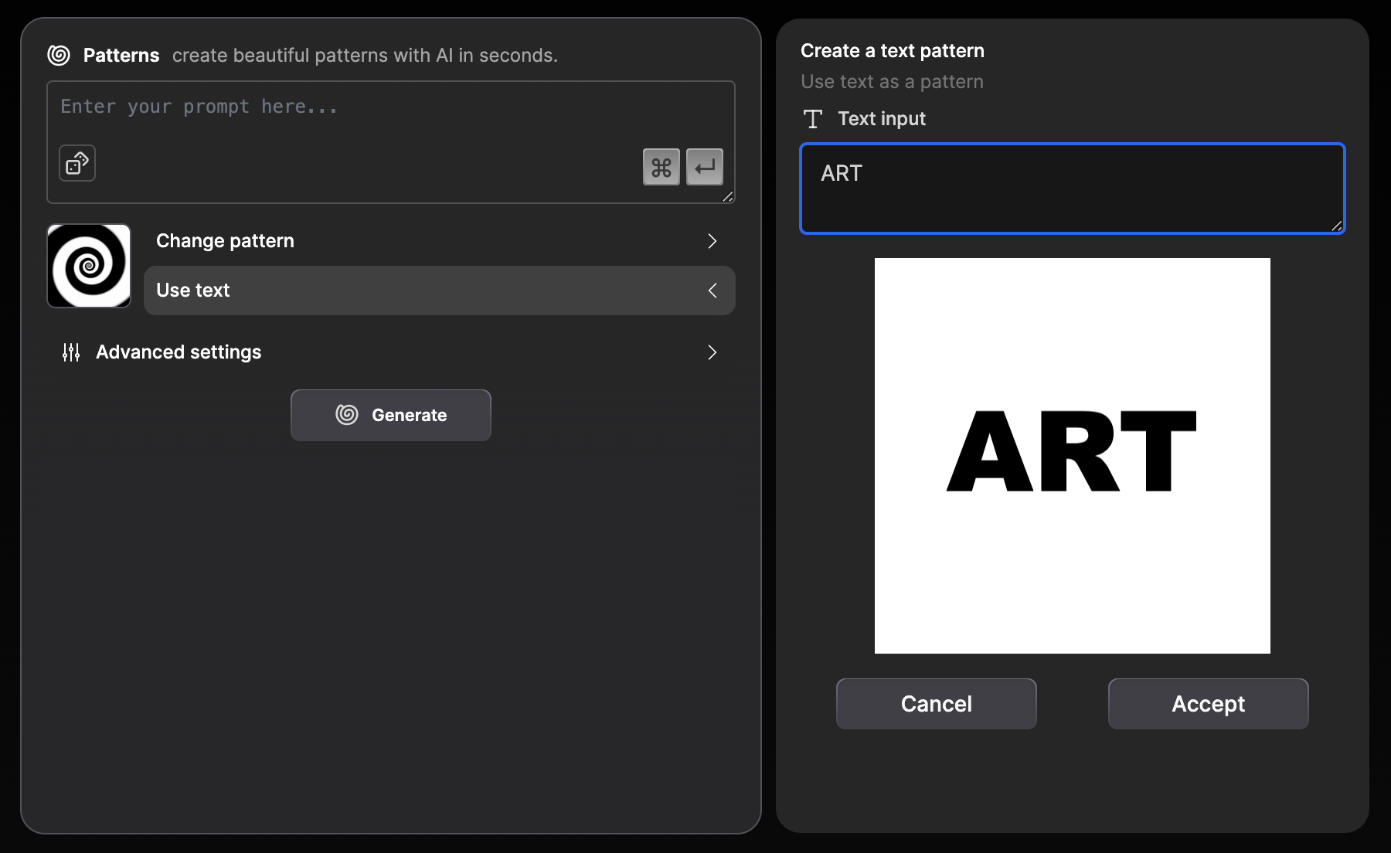
Task: Click the Patterns spiral logo icon
Action: [x=59, y=55]
